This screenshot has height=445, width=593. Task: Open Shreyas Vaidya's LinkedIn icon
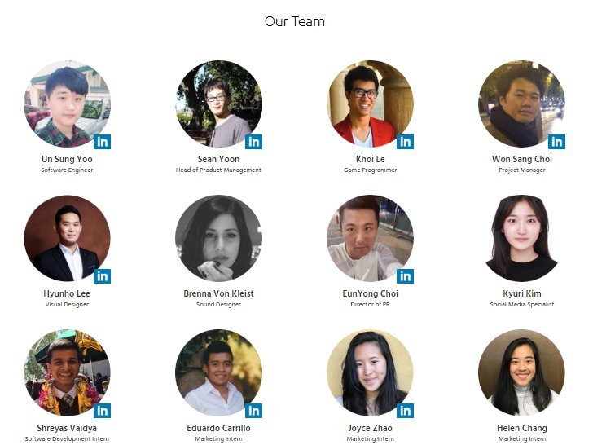(102, 411)
